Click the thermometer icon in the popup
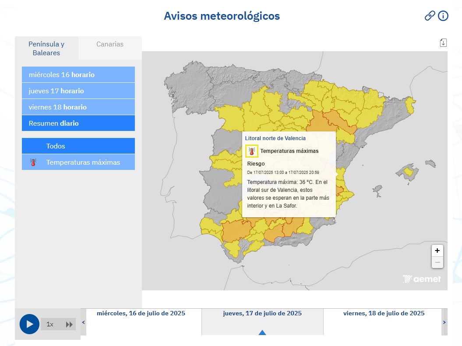 [251, 151]
